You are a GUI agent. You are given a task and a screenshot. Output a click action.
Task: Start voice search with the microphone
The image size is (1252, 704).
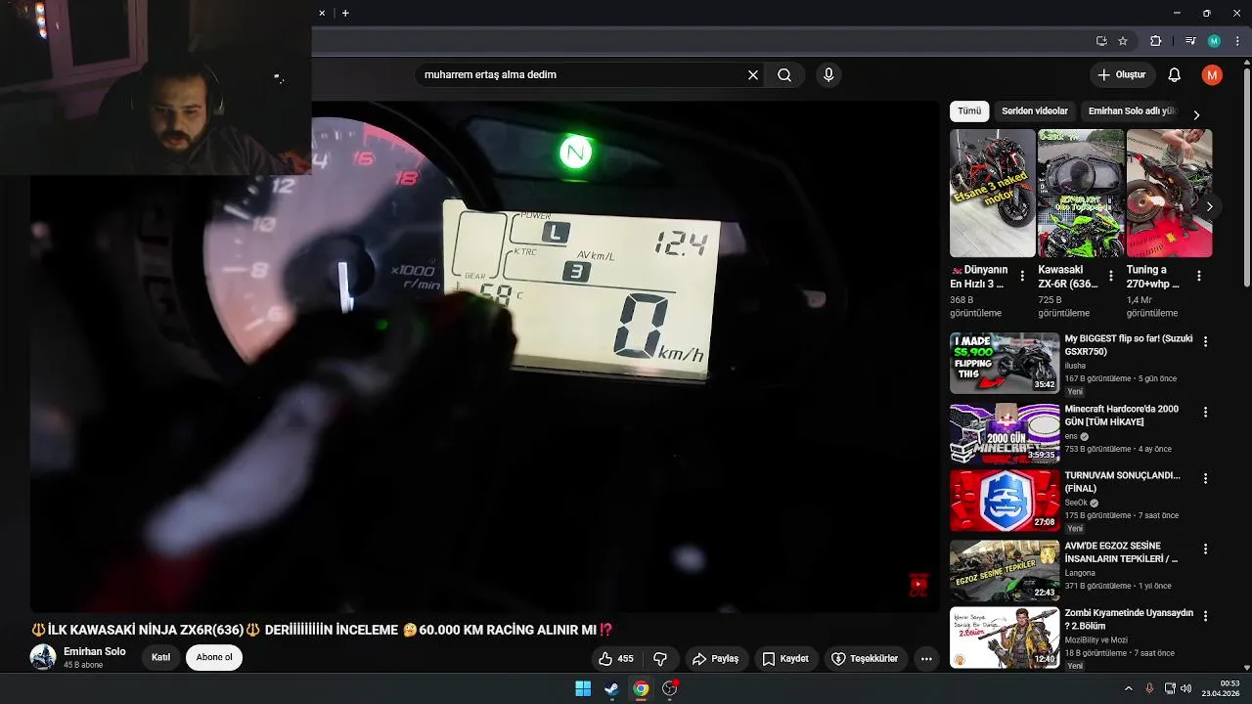[828, 75]
